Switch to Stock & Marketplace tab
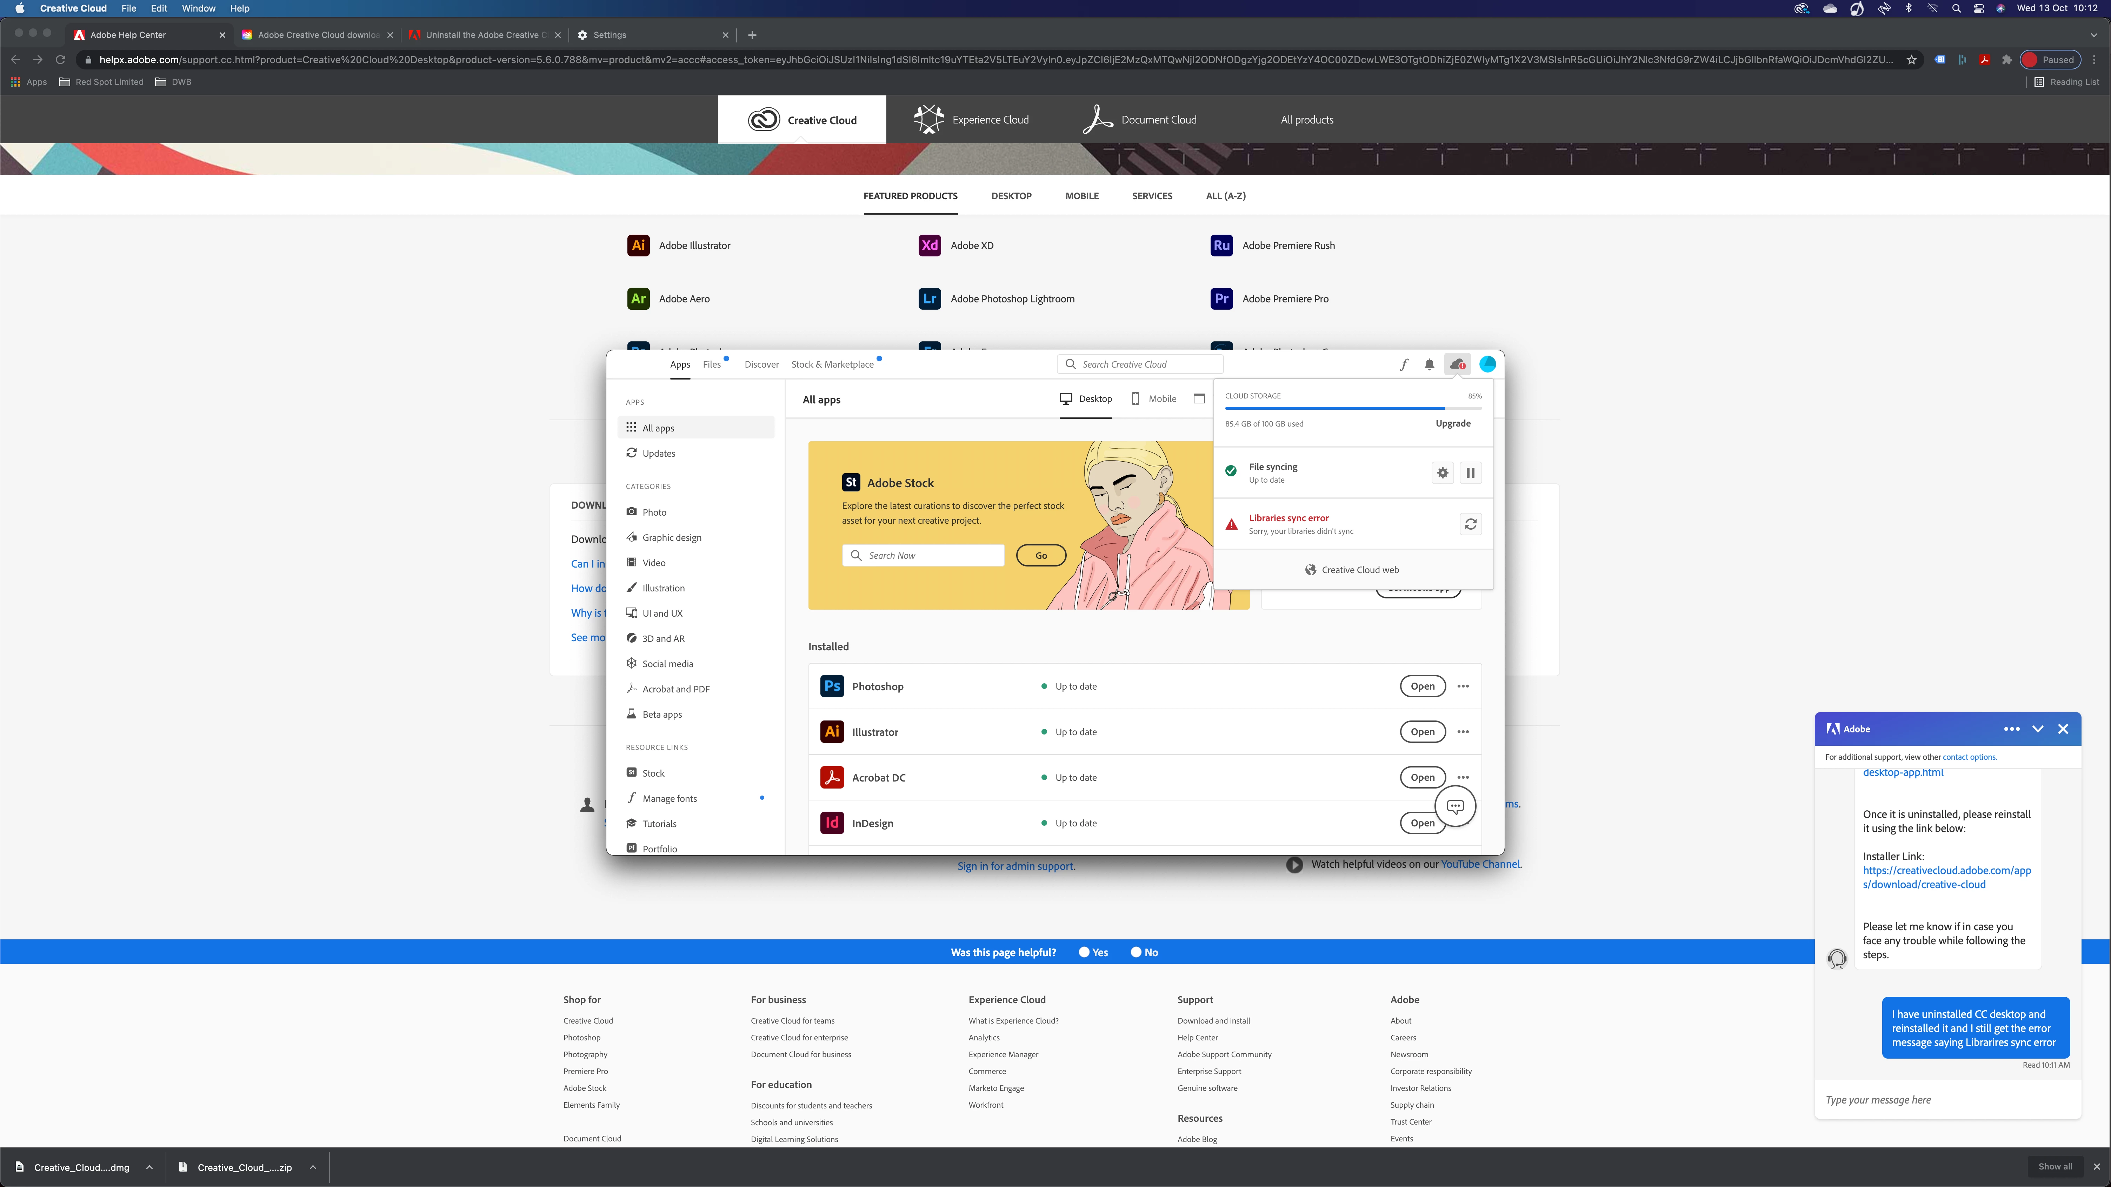2111x1187 pixels. pyautogui.click(x=832, y=364)
